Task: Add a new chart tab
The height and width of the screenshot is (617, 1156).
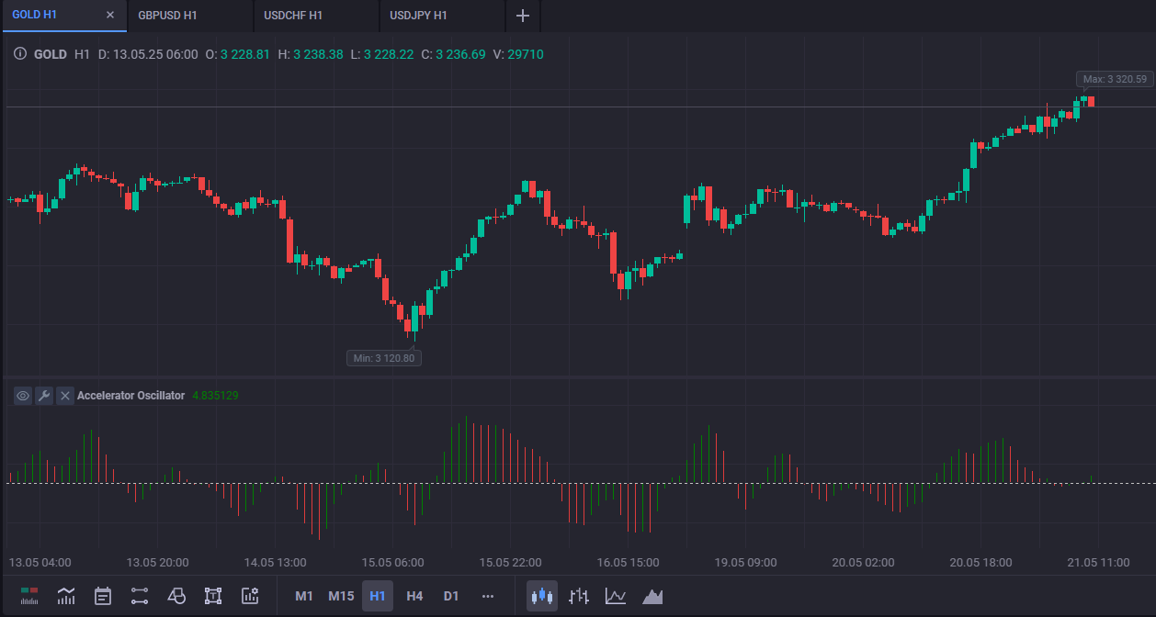Action: tap(523, 16)
